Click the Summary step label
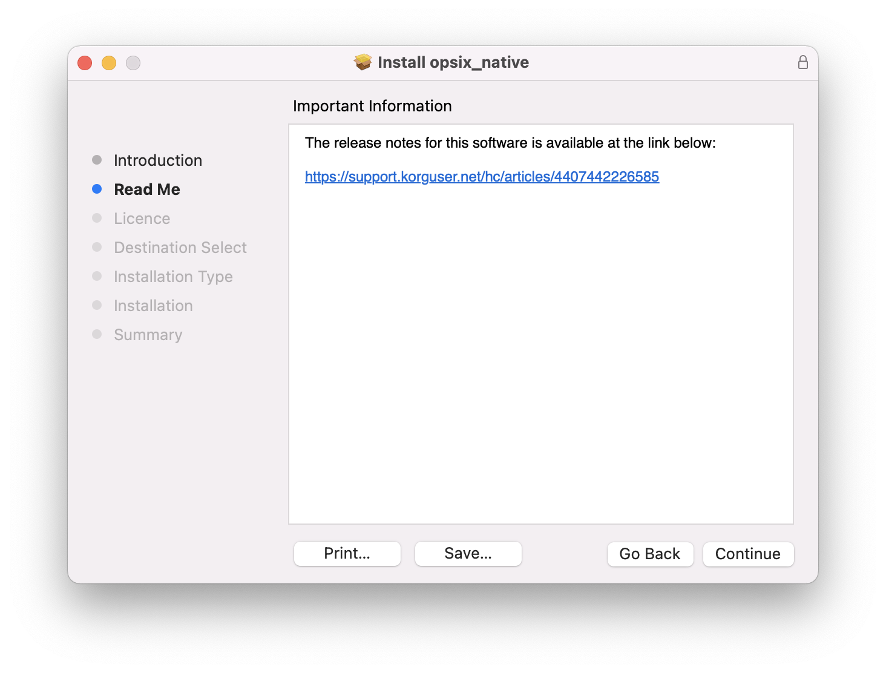This screenshot has width=886, height=673. coord(148,335)
